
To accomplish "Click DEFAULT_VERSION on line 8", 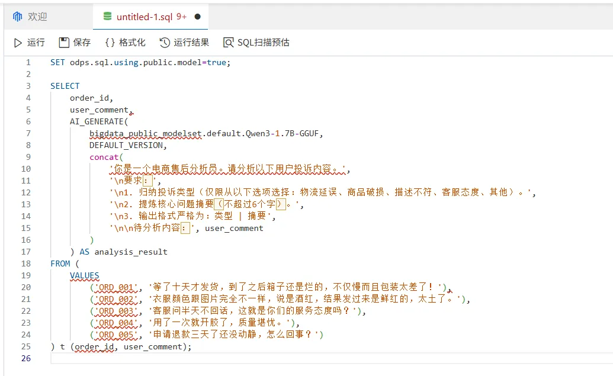I will pos(128,145).
